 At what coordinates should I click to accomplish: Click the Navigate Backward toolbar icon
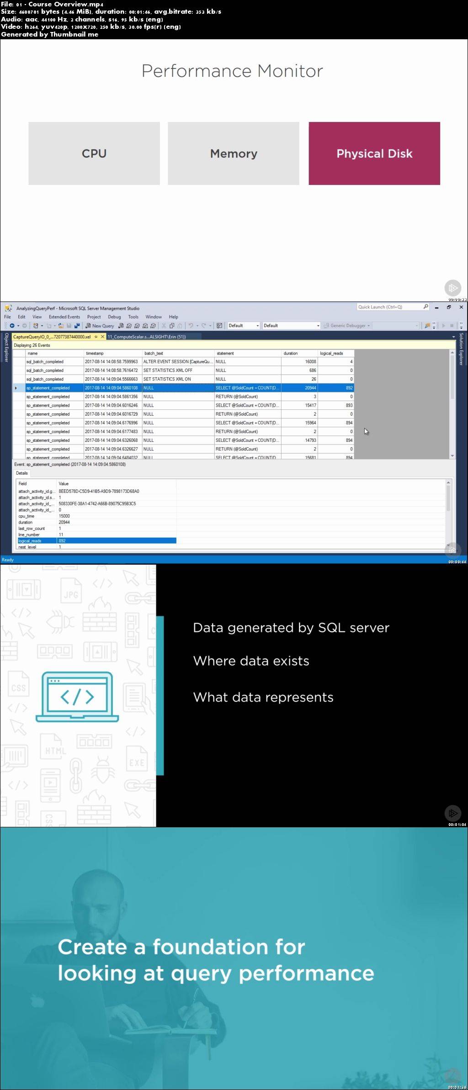12,326
